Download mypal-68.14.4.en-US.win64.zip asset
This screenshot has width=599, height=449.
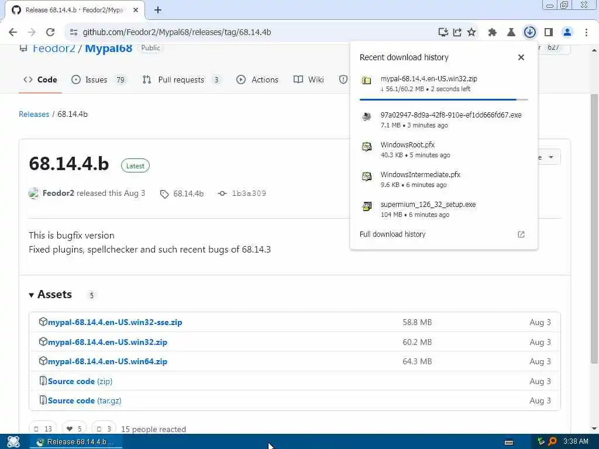tap(108, 361)
